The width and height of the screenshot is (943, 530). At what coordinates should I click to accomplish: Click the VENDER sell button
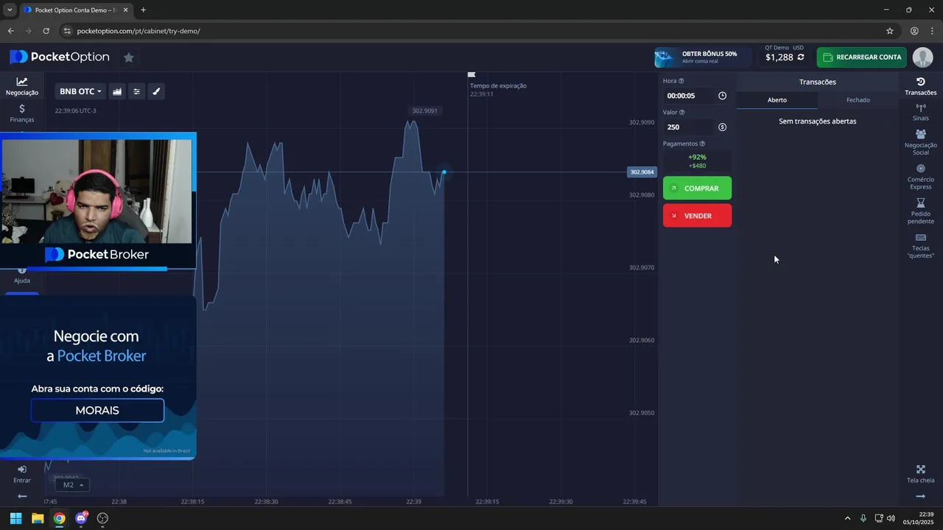(697, 216)
